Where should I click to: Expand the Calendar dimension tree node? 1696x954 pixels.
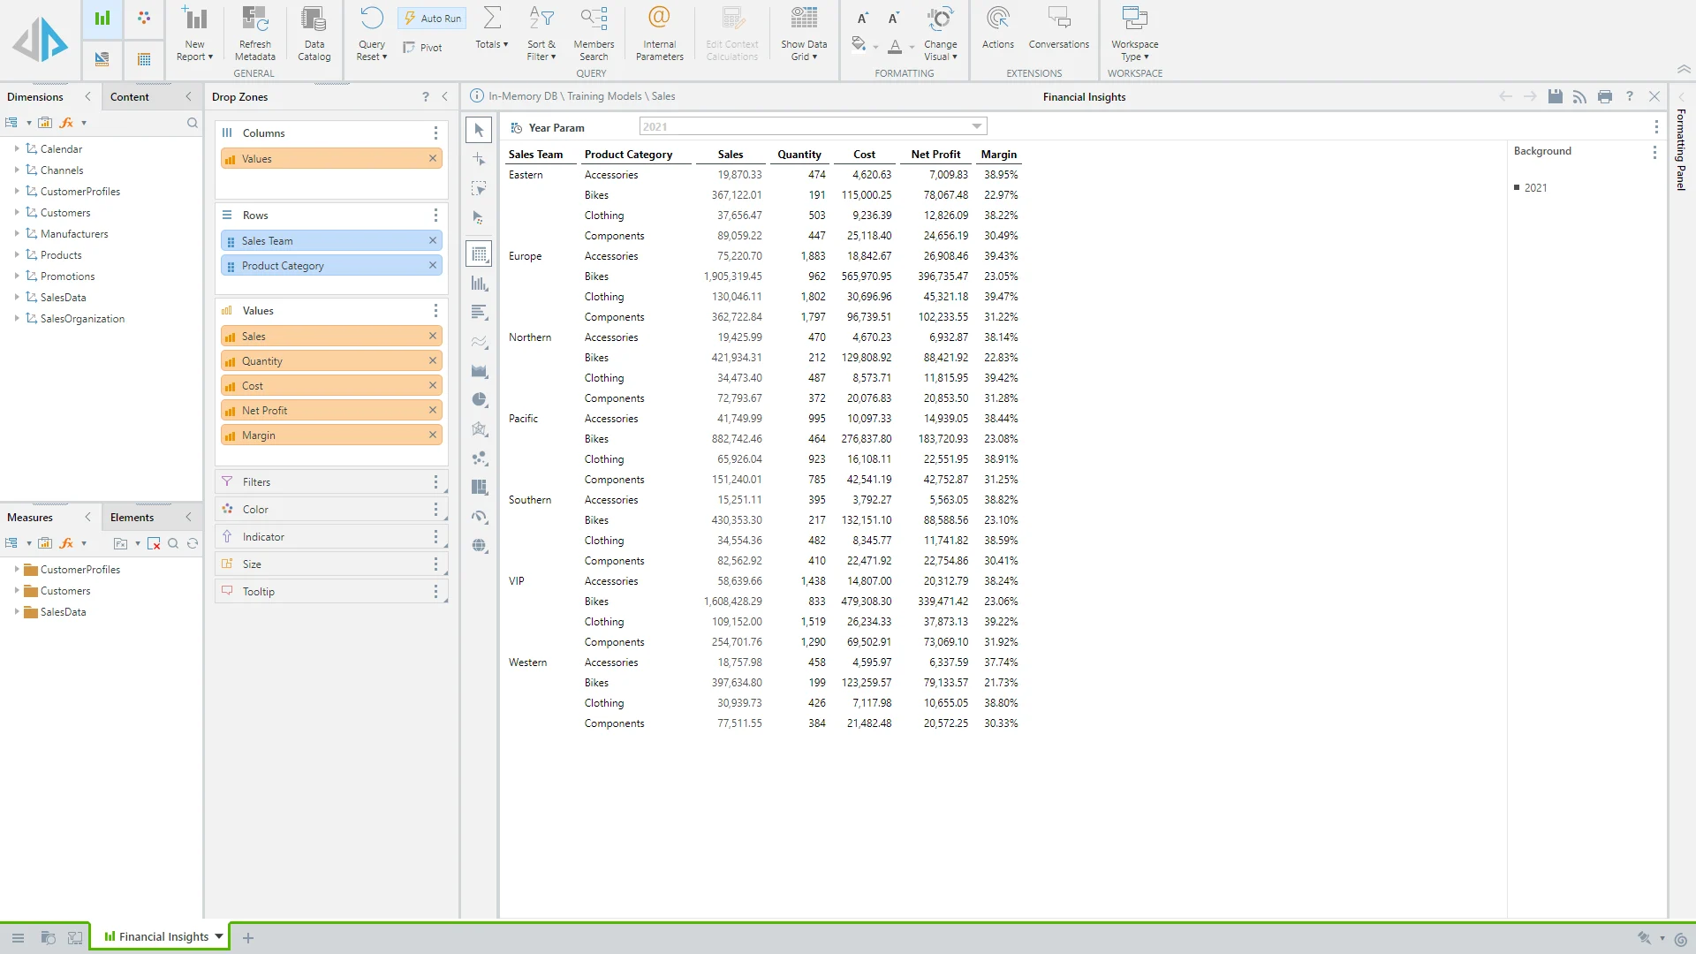point(17,148)
